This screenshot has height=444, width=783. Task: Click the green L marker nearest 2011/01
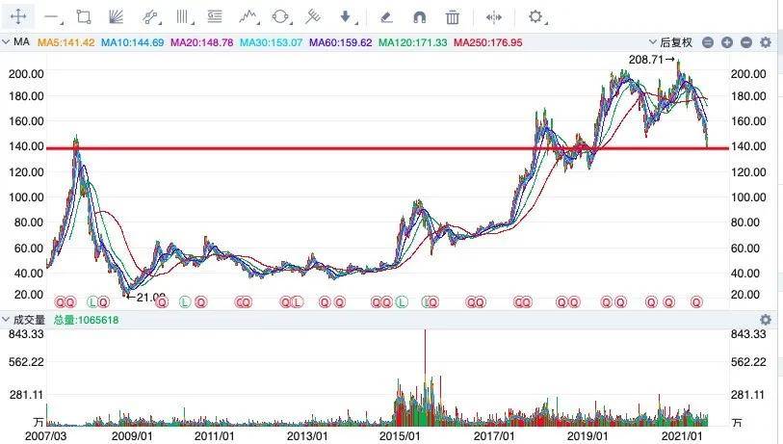(185, 302)
